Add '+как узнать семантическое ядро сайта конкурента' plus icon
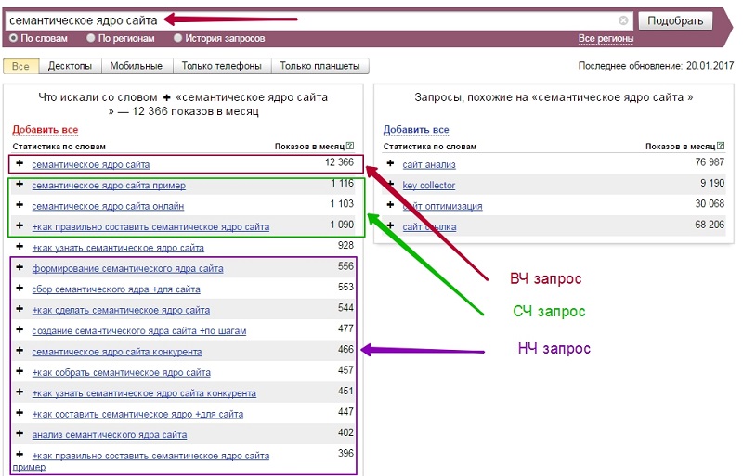The width and height of the screenshot is (743, 476). pyautogui.click(x=20, y=392)
